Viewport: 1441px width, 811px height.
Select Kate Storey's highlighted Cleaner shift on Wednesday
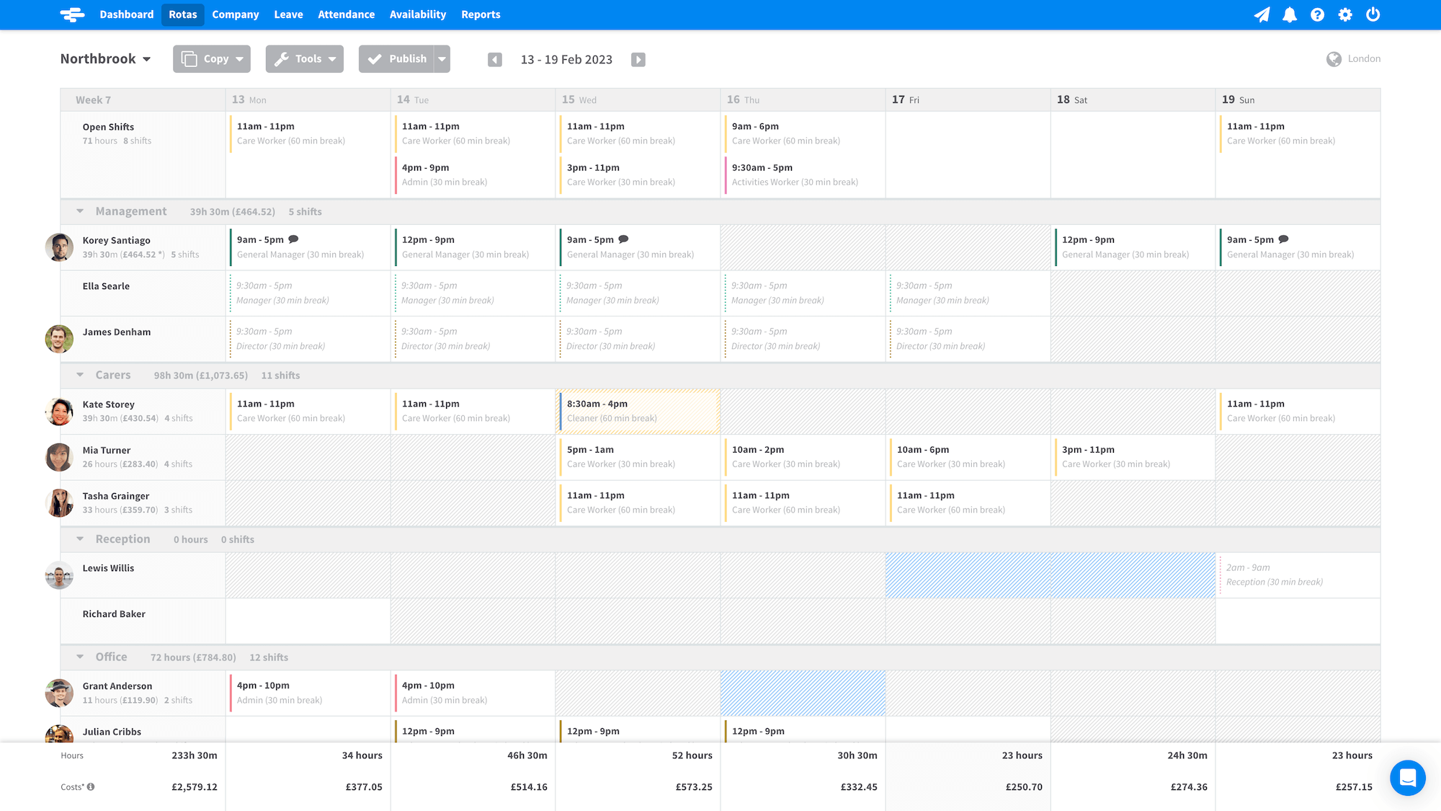[638, 411]
